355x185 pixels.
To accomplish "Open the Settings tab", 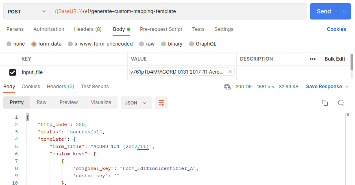I will [x=224, y=29].
